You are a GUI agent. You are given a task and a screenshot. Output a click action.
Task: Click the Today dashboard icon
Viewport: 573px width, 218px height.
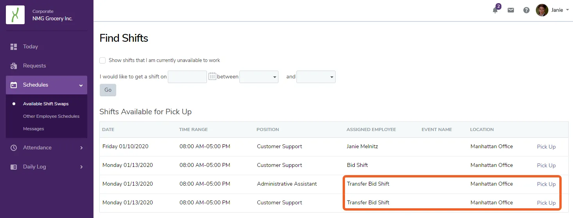tap(14, 46)
